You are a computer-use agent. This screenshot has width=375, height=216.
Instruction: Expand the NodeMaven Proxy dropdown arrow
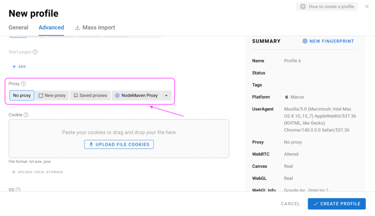(x=166, y=96)
